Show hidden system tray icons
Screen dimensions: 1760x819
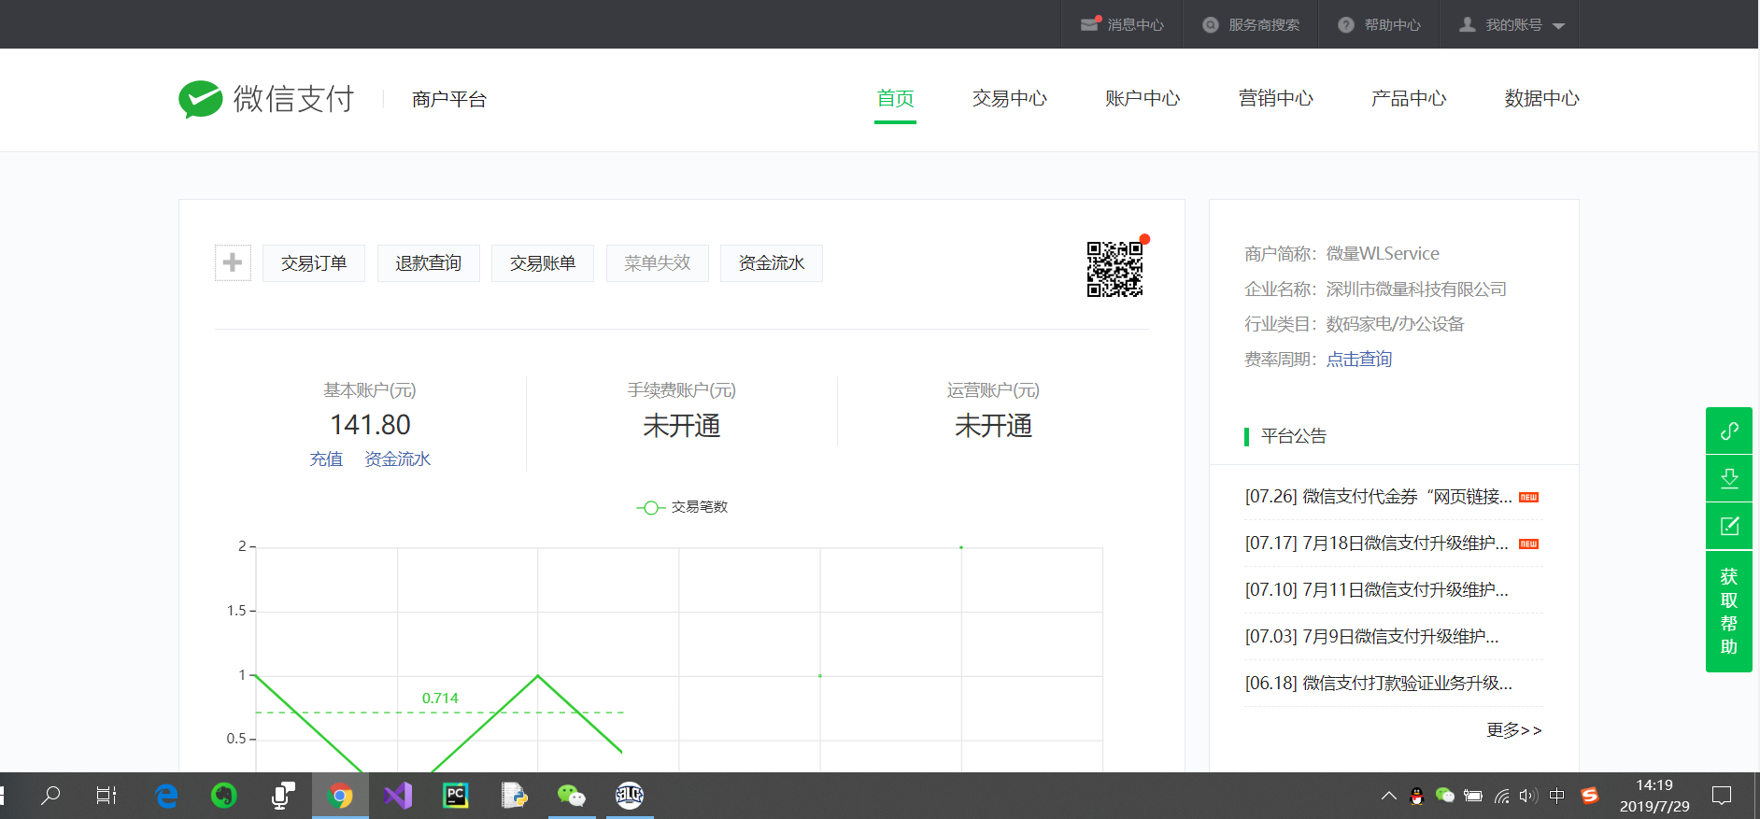[x=1389, y=796]
